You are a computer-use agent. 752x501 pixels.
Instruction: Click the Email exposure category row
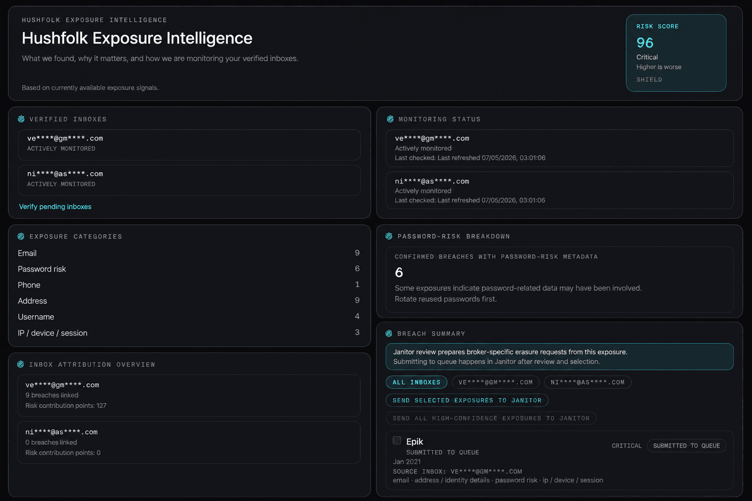click(189, 253)
